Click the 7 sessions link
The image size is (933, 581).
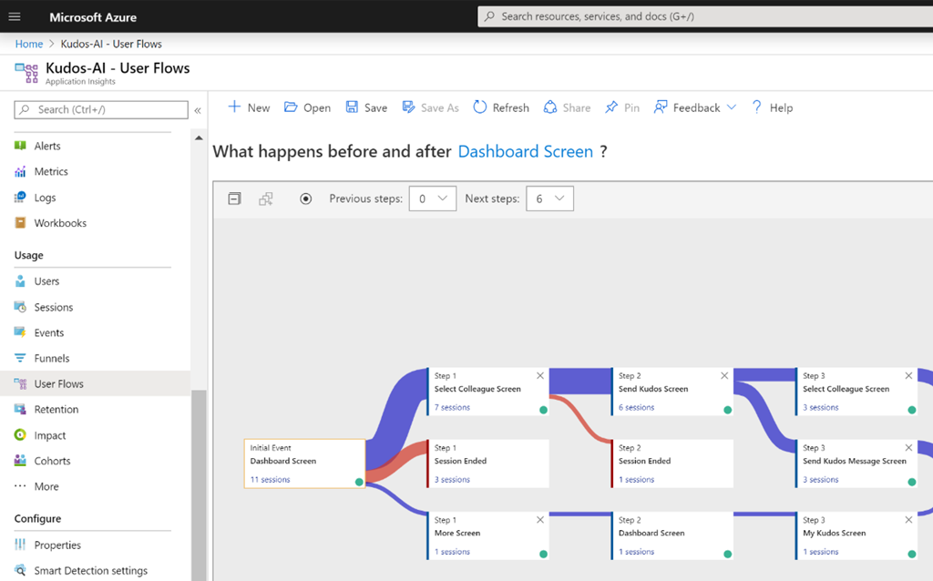click(452, 407)
